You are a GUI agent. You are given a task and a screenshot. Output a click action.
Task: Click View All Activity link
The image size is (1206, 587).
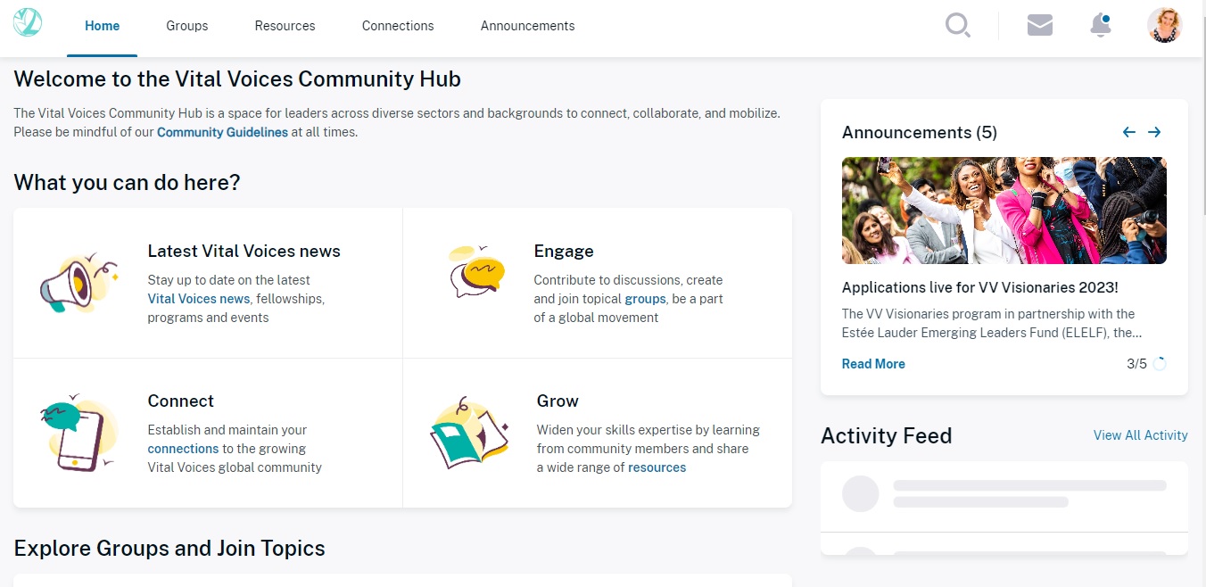(x=1141, y=435)
